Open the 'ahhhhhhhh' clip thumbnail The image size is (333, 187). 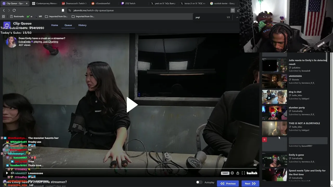pyautogui.click(x=274, y=81)
